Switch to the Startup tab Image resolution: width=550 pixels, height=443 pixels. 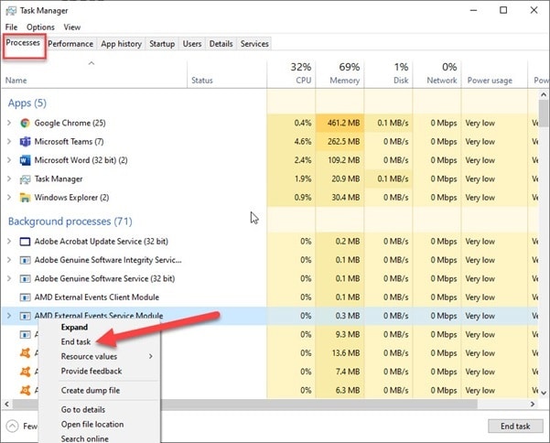pos(162,44)
